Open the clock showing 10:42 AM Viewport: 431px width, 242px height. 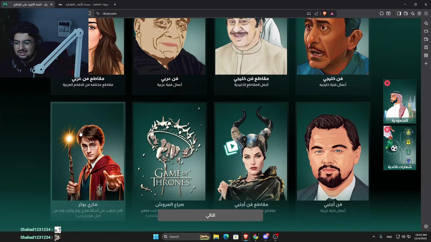tap(421, 237)
